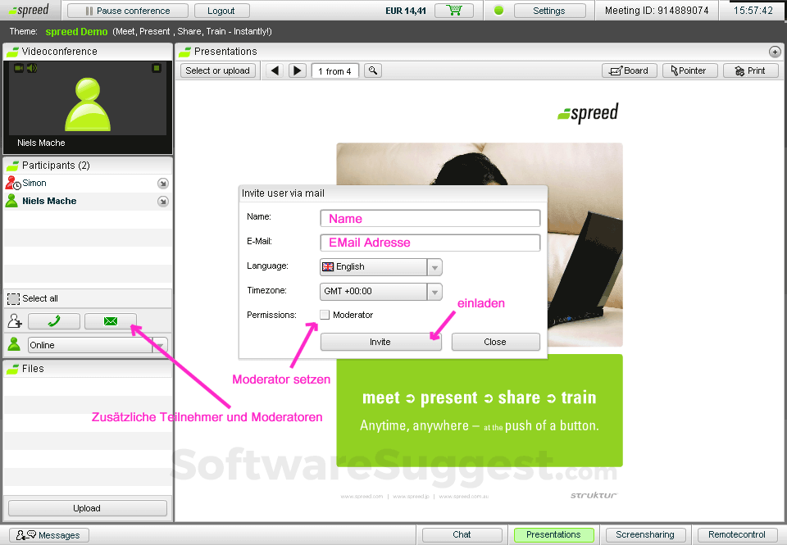Remove participant Simon with the small toggle button
The width and height of the screenshot is (787, 545).
(x=161, y=183)
